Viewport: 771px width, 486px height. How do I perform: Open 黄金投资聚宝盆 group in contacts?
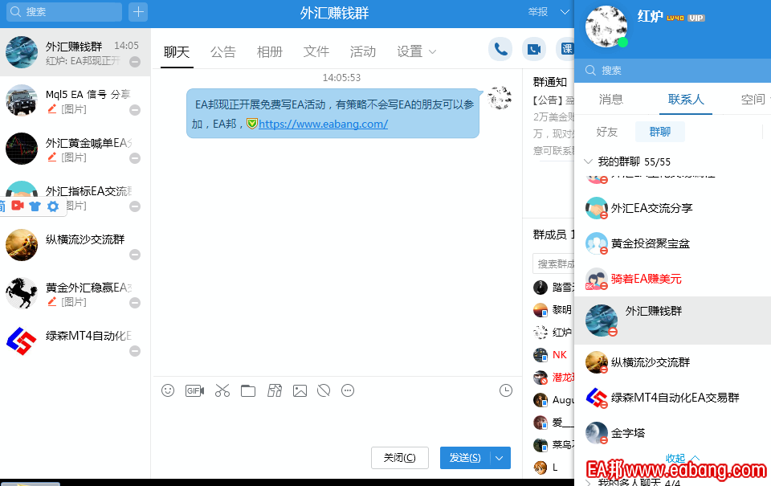pos(672,243)
